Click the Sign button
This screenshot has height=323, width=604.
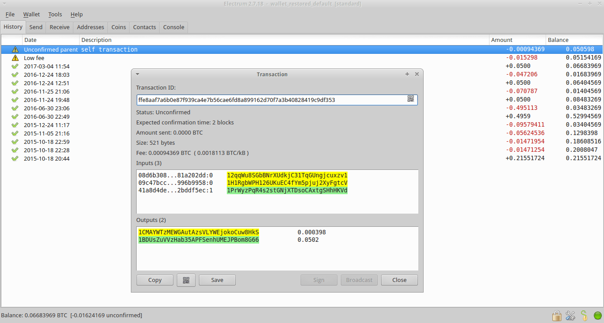point(319,280)
